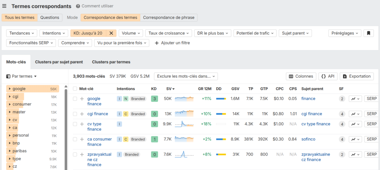
Task: Open Exclure les mots-clés dans dropdown
Action: coord(186,76)
